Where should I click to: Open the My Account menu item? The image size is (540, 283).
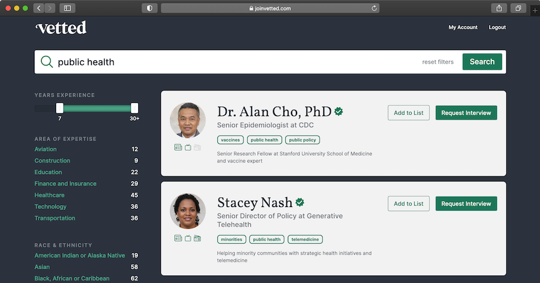coord(463,27)
